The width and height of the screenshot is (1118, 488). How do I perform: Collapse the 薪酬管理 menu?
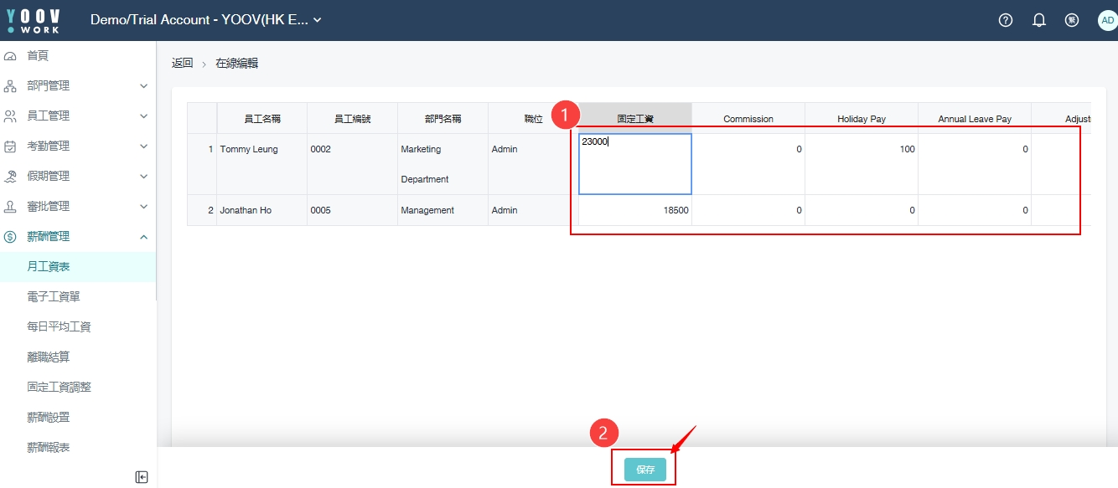[x=77, y=237]
